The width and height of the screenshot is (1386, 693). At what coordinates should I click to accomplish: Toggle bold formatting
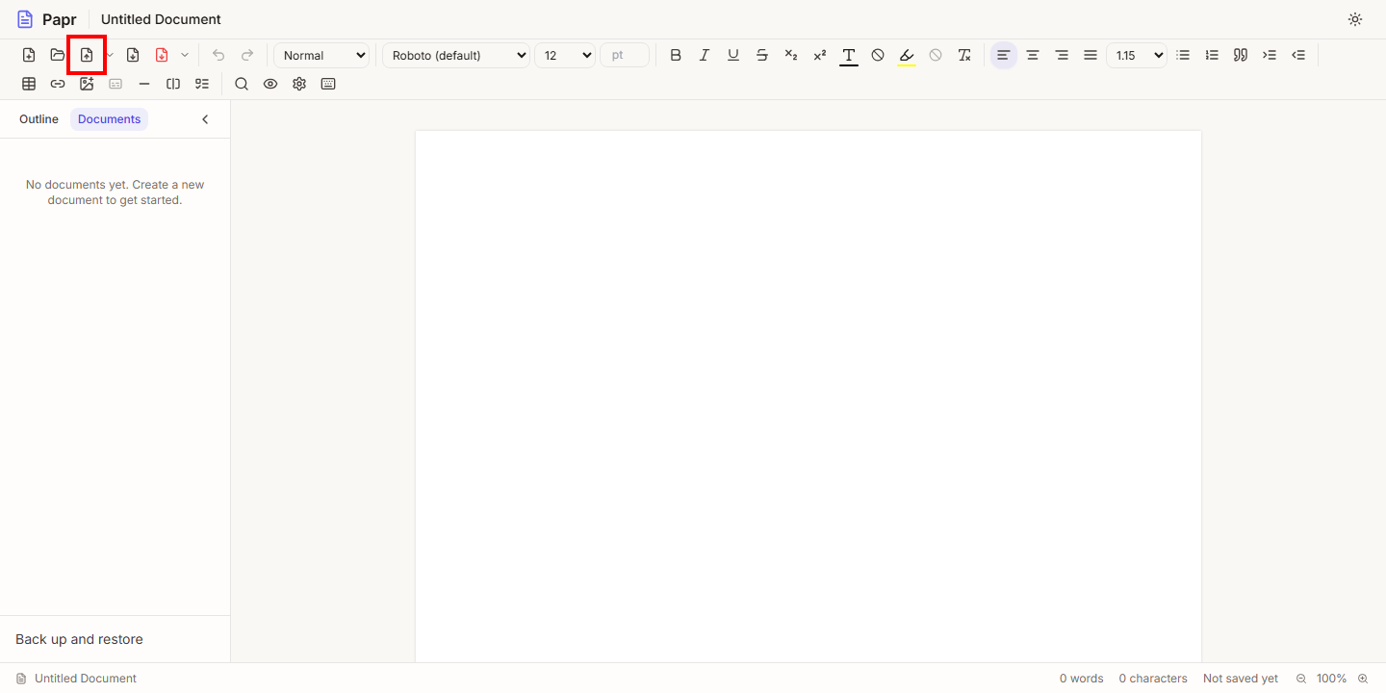click(676, 55)
